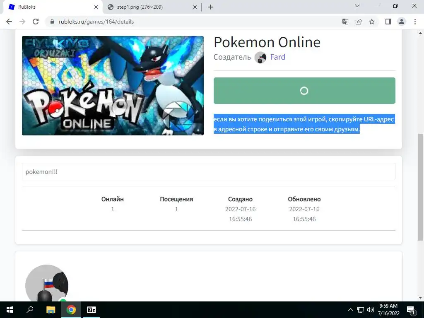Click the network tray icon
The image size is (424, 318).
(361, 310)
